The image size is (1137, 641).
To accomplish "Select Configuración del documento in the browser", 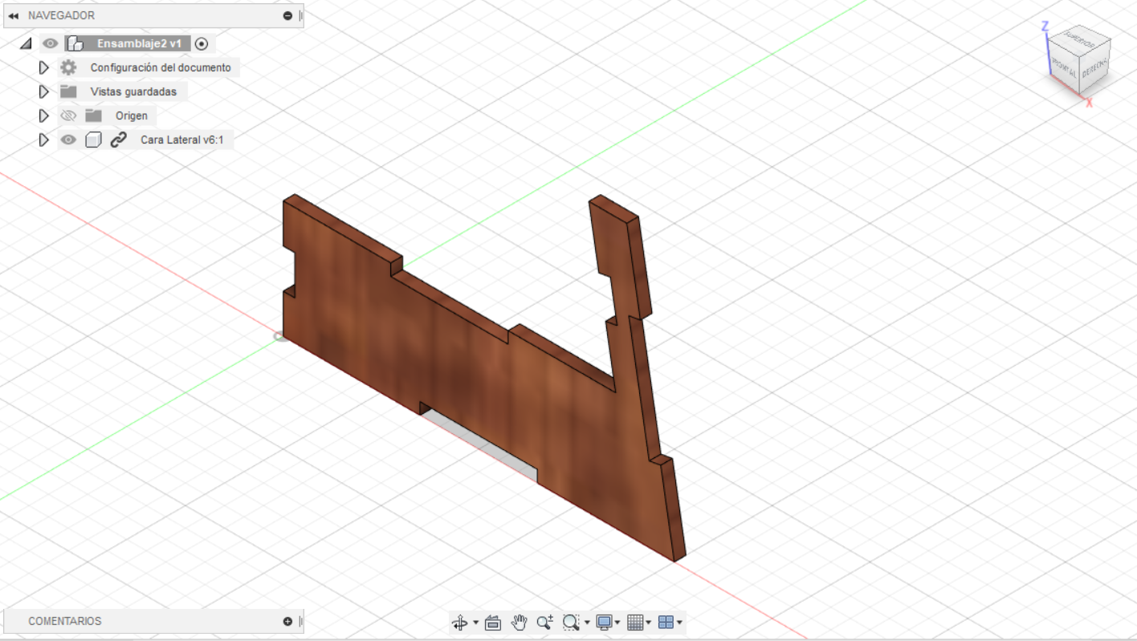I will point(161,67).
